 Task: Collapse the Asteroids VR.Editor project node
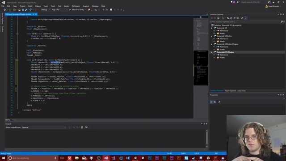pos(212,36)
